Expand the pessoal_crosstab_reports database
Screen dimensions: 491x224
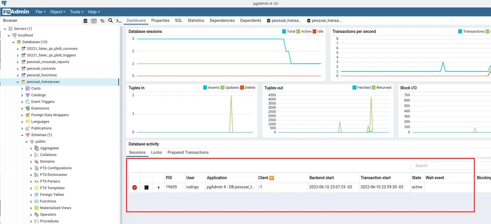click(x=18, y=62)
